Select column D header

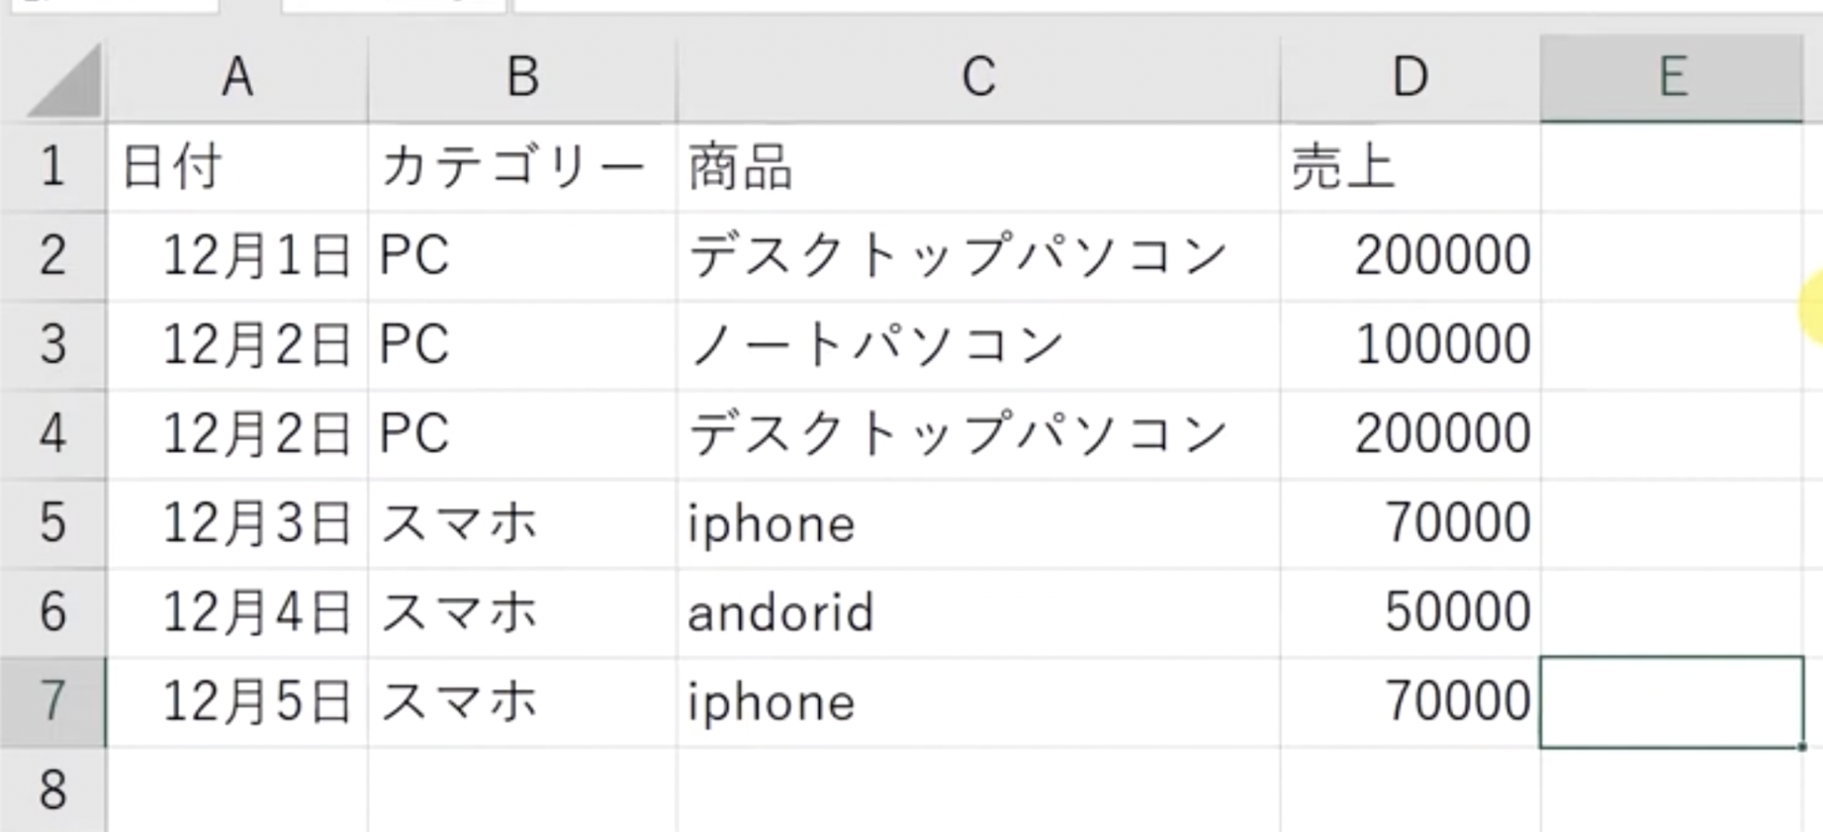(x=1410, y=77)
